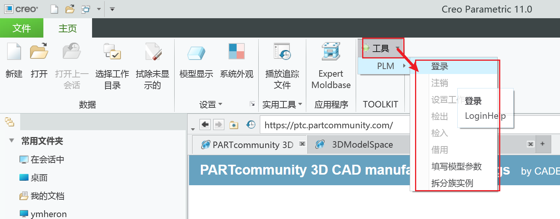The width and height of the screenshot is (560, 219).
Task: Open the customize quick access toolbar arrow
Action: pyautogui.click(x=112, y=9)
